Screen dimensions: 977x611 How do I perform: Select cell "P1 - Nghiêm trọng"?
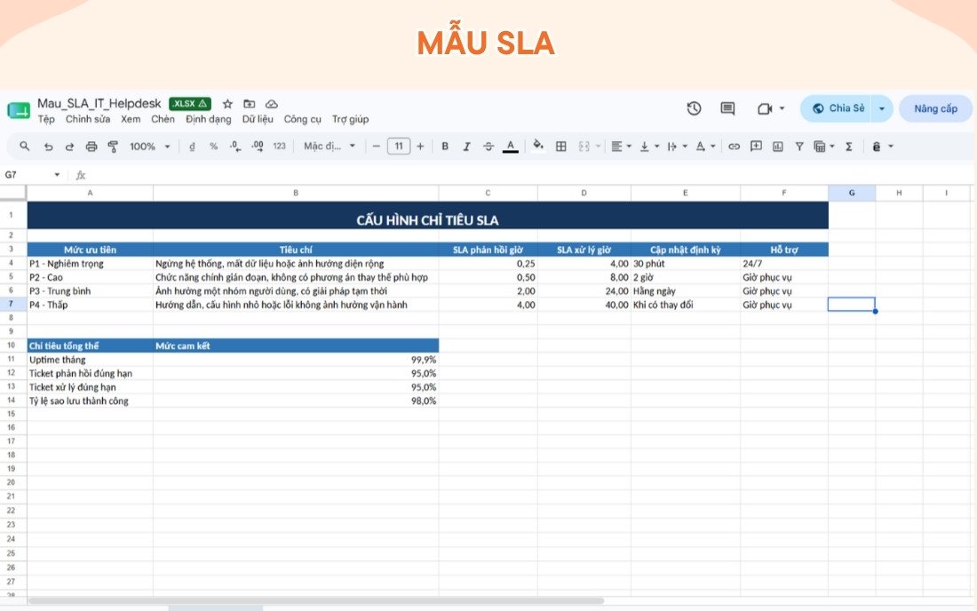tap(91, 264)
